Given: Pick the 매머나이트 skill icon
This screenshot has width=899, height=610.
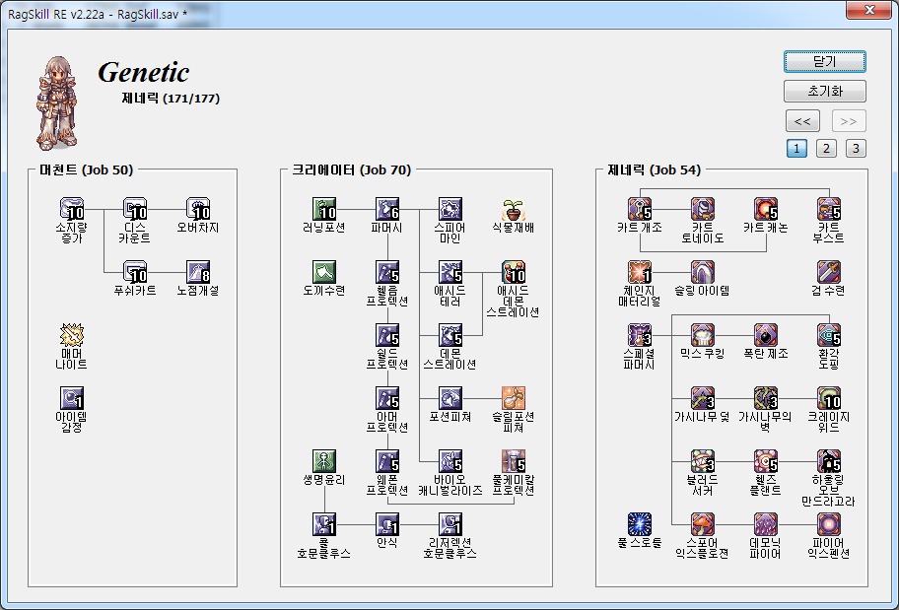Looking at the screenshot, I should [x=72, y=335].
